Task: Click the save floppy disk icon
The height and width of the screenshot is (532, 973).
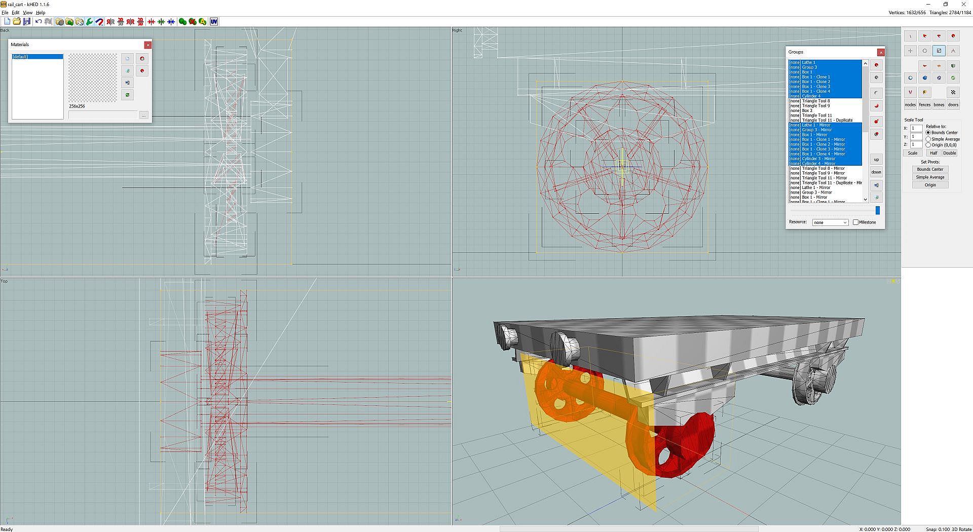Action: click(x=27, y=22)
